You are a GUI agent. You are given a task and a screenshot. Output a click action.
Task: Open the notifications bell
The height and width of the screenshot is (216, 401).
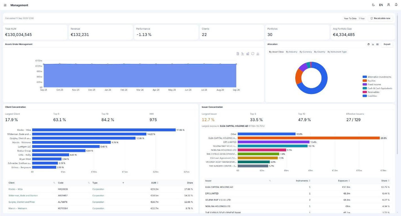(x=396, y=5)
